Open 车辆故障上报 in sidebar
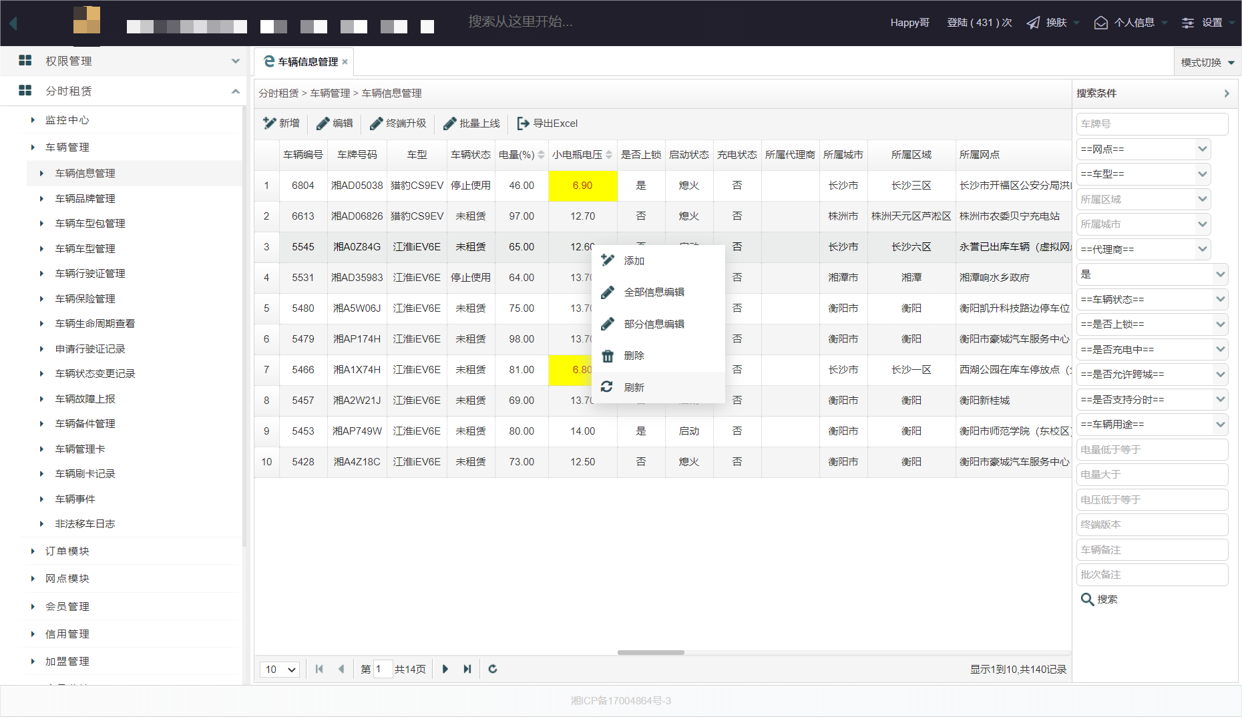The image size is (1242, 721). [x=85, y=399]
